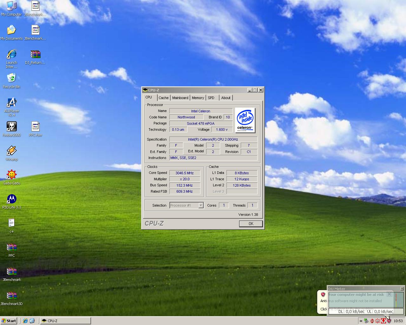
Task: Click Gadu-Gadu sun tray icon
Action: click(377, 321)
